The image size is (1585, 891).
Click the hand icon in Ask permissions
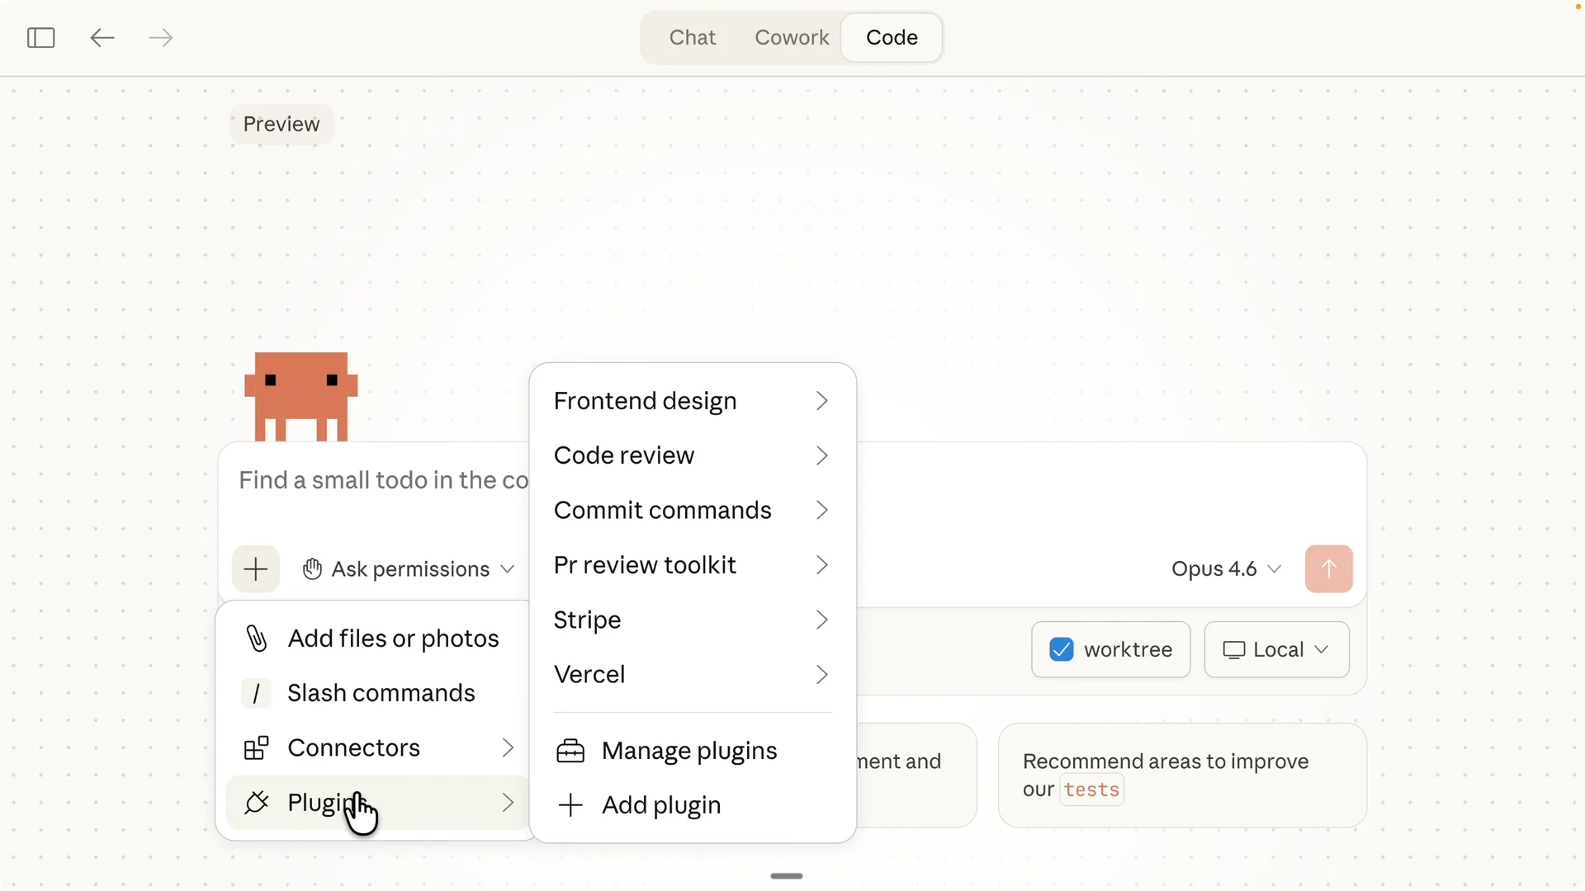(x=312, y=569)
